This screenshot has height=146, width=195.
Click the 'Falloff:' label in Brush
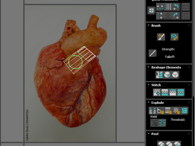point(170,57)
